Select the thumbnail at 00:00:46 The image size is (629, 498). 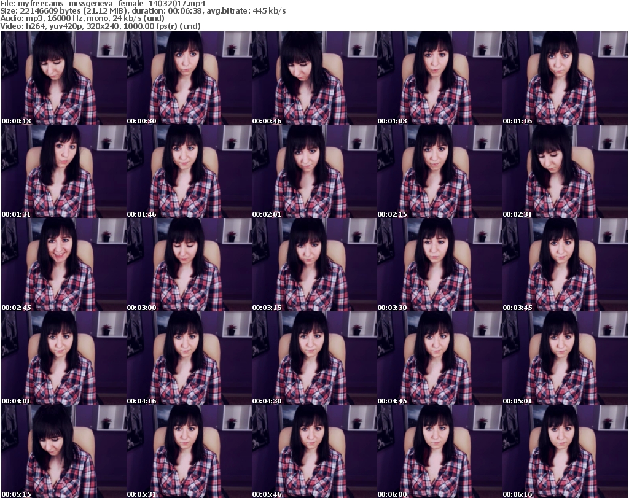[314, 78]
